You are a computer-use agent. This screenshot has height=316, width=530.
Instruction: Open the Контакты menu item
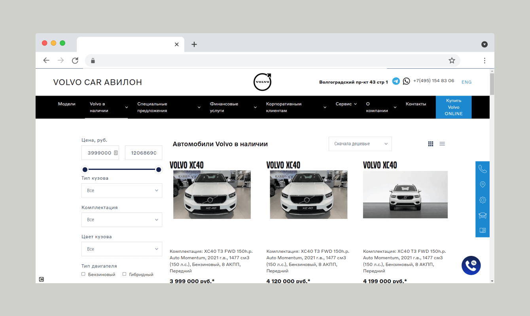click(416, 104)
